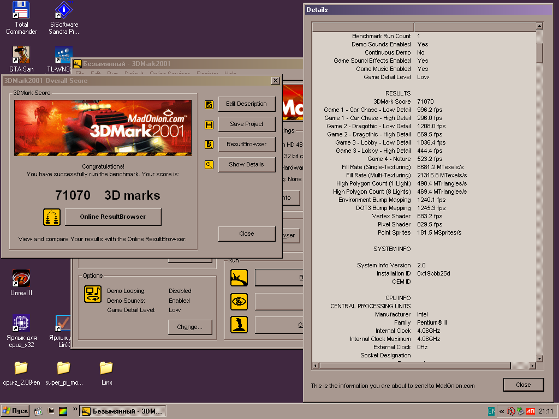Click the taskbar clock 21:11
Image resolution: width=559 pixels, height=419 pixels.
(546, 411)
